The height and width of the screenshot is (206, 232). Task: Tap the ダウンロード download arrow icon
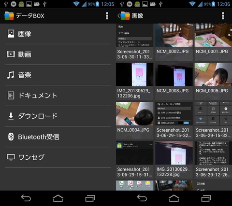(11, 116)
